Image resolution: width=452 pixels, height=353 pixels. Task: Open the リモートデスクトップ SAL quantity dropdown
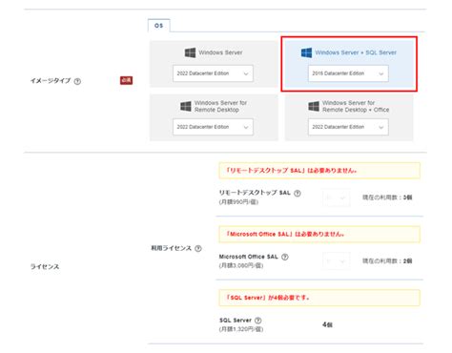point(337,197)
